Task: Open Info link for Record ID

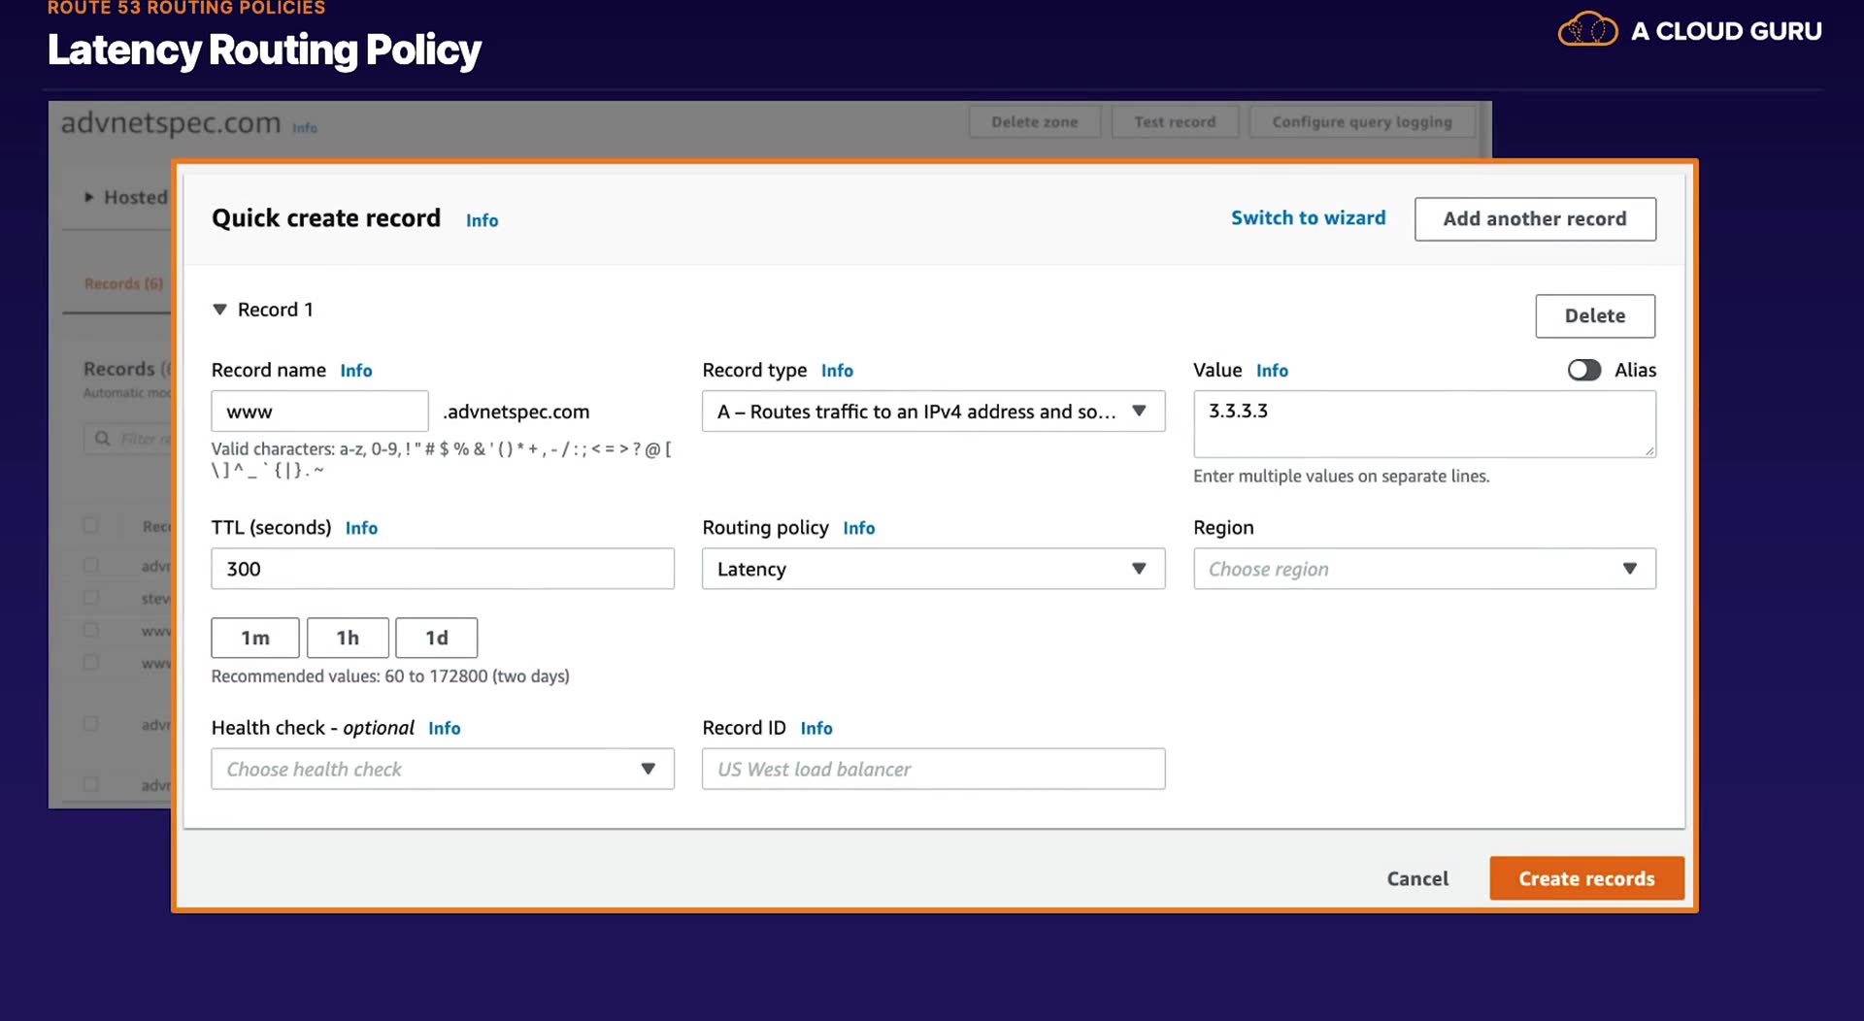Action: 816,728
